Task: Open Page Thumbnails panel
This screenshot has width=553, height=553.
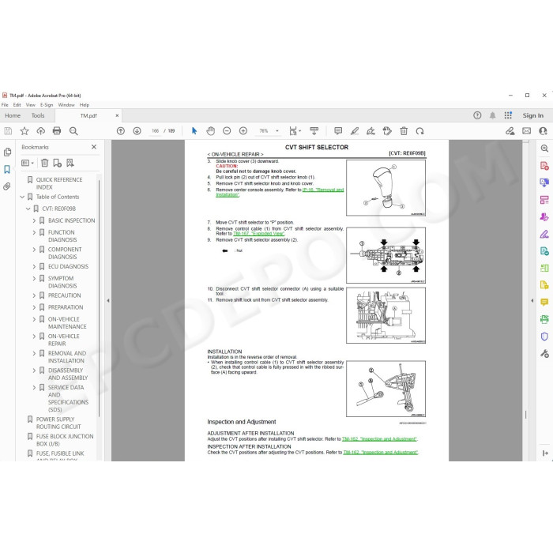Action: pyautogui.click(x=7, y=152)
